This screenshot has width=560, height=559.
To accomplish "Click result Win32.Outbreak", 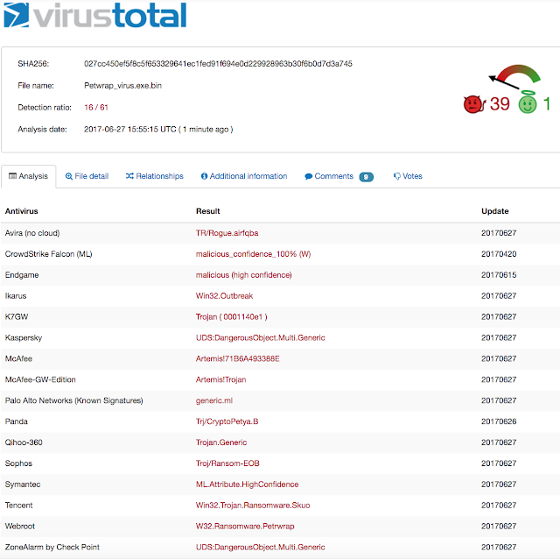I will 224,296.
